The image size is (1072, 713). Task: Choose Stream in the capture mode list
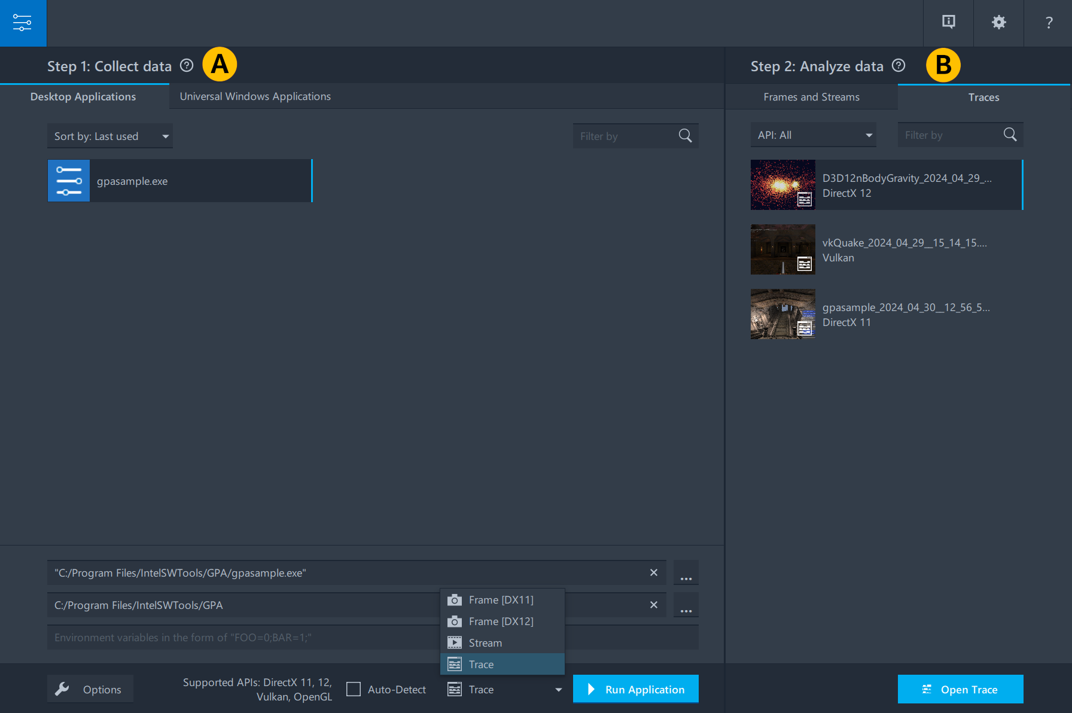coord(485,643)
